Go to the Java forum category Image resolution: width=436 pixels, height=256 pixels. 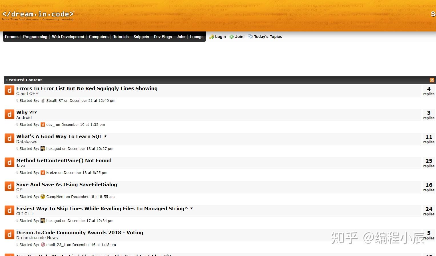(x=21, y=166)
